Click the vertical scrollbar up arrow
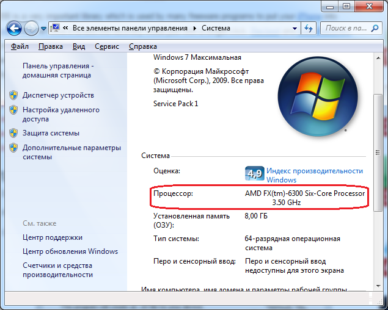The width and height of the screenshot is (388, 310). (x=378, y=58)
